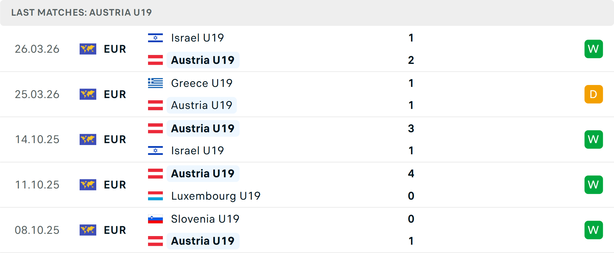
Task: Click the EUR label for the 25.03.26 match
Action: pyautogui.click(x=115, y=94)
